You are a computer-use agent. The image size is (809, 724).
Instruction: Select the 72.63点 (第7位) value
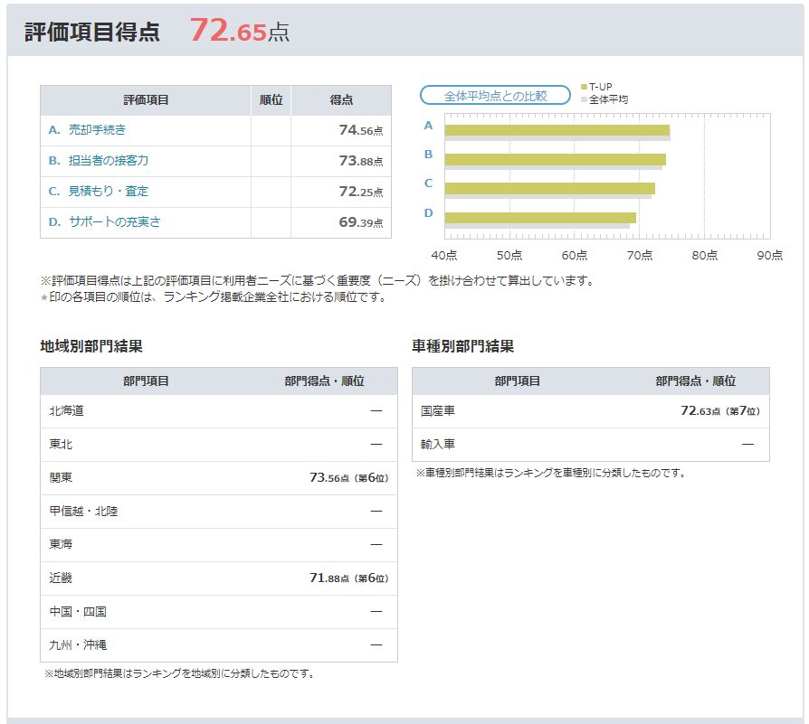tap(720, 410)
